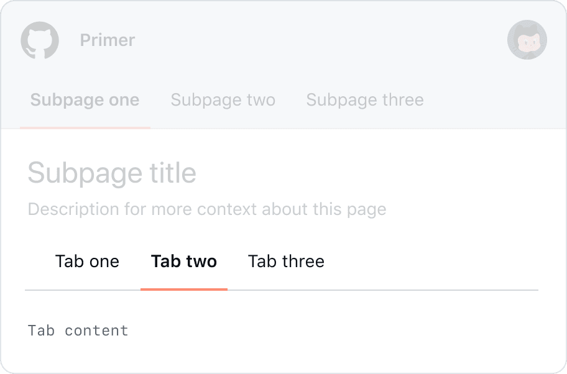Click the Primer header link

coord(107,40)
